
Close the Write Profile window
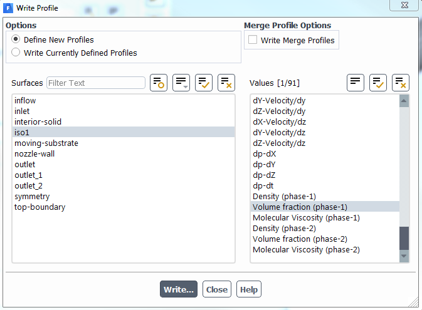click(x=404, y=5)
